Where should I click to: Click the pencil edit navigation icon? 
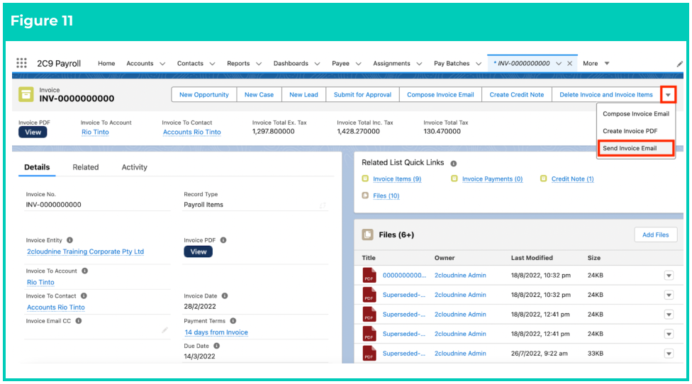pyautogui.click(x=679, y=64)
